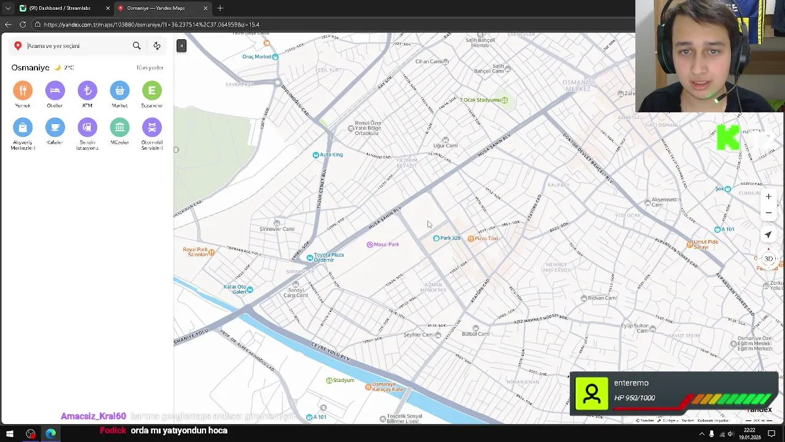
Task: Click the Osmaniye city heading
Action: click(x=30, y=68)
